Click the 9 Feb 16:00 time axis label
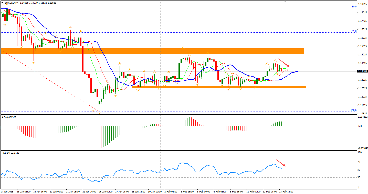Image resolution: width=368 pixels, height=194 pixels. [236, 191]
